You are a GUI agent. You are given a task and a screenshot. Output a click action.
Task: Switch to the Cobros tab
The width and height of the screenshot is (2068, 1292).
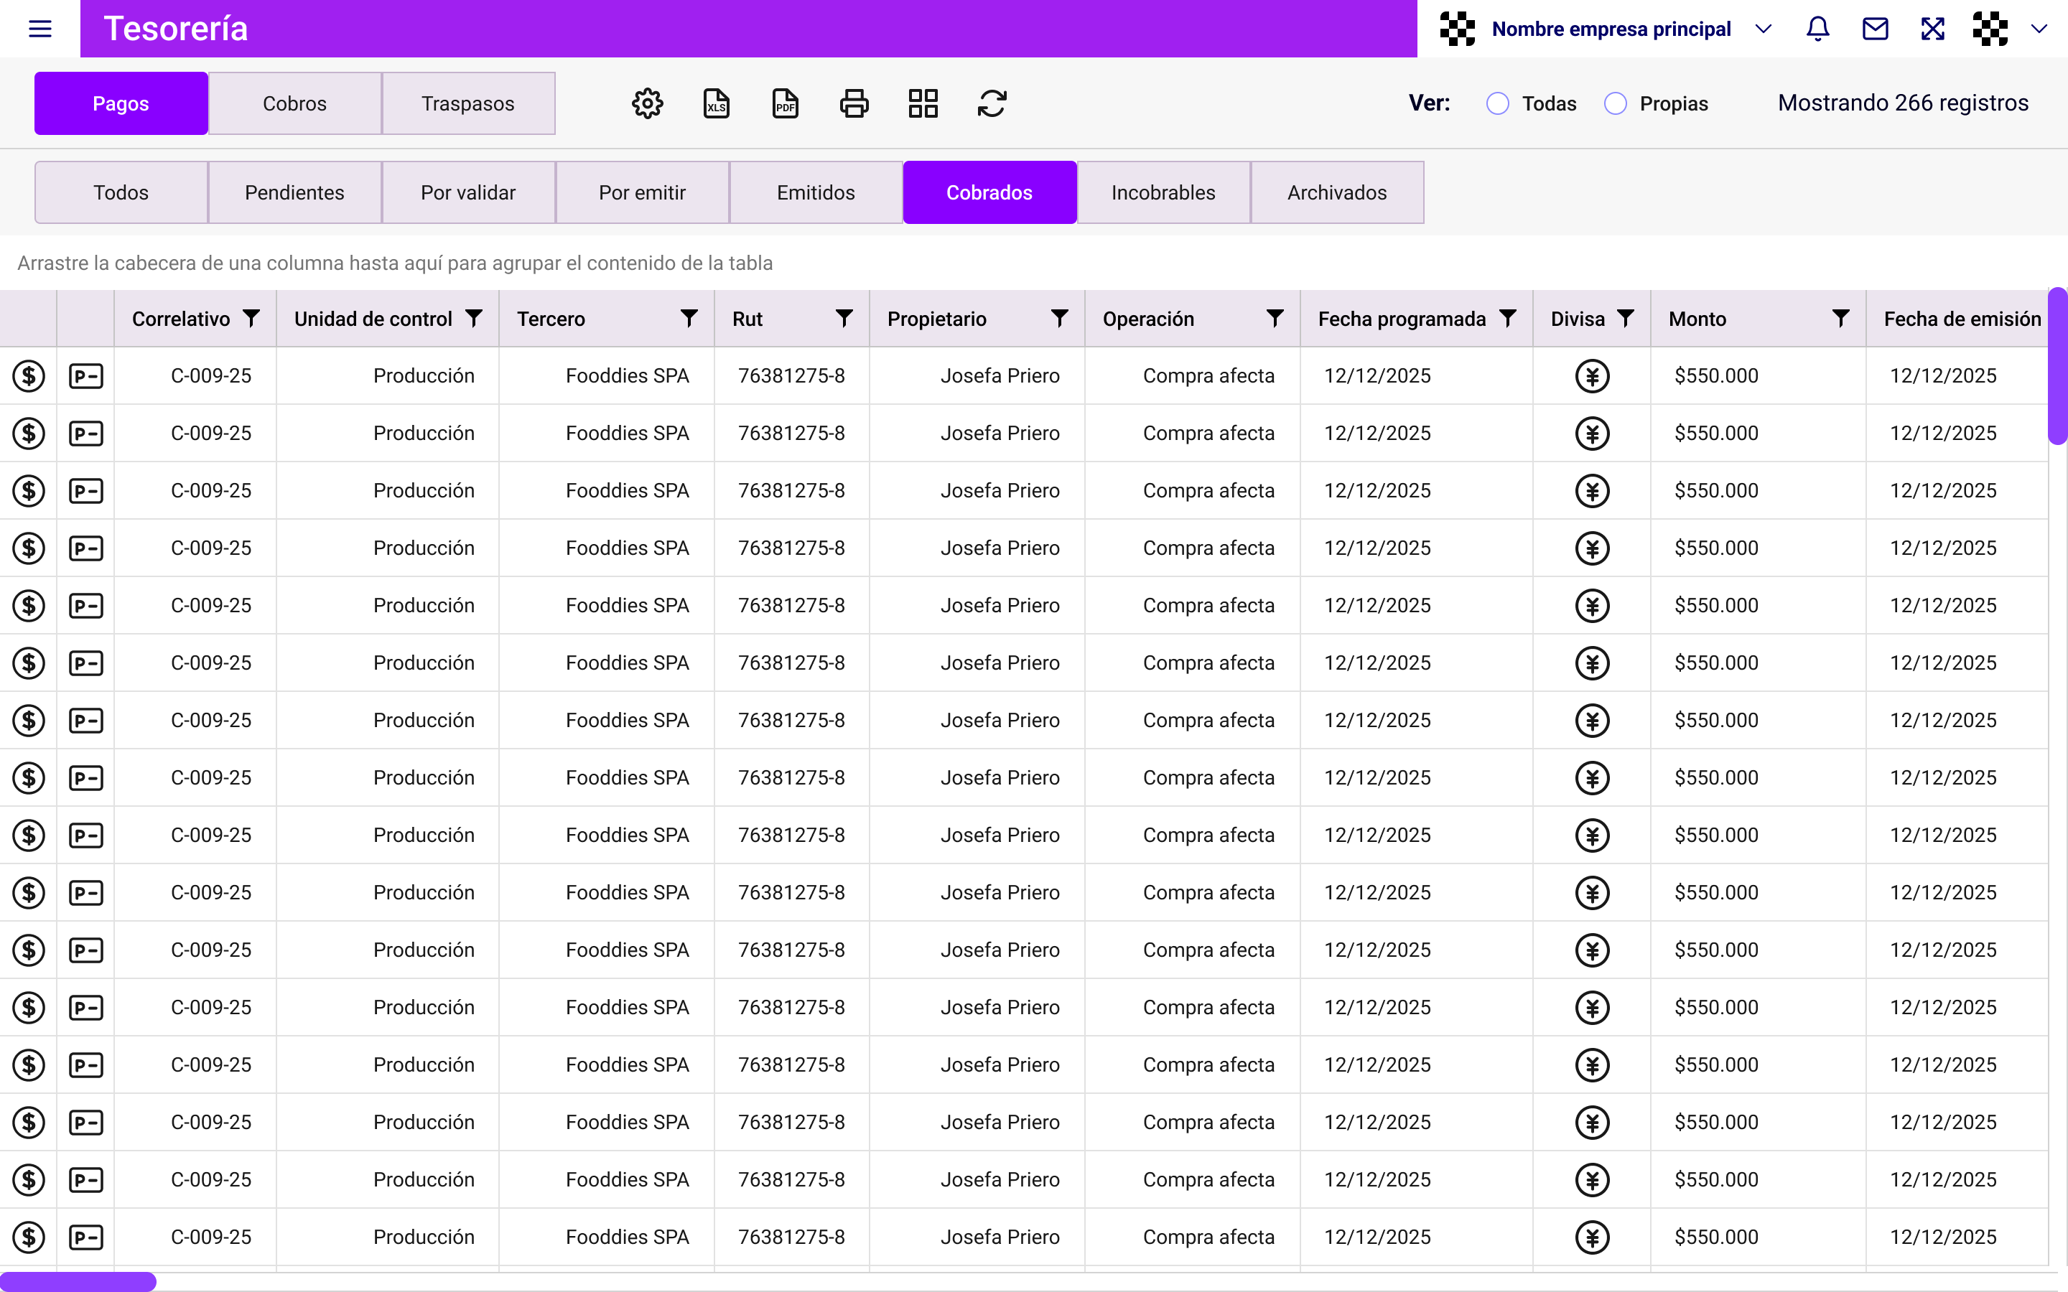[295, 103]
